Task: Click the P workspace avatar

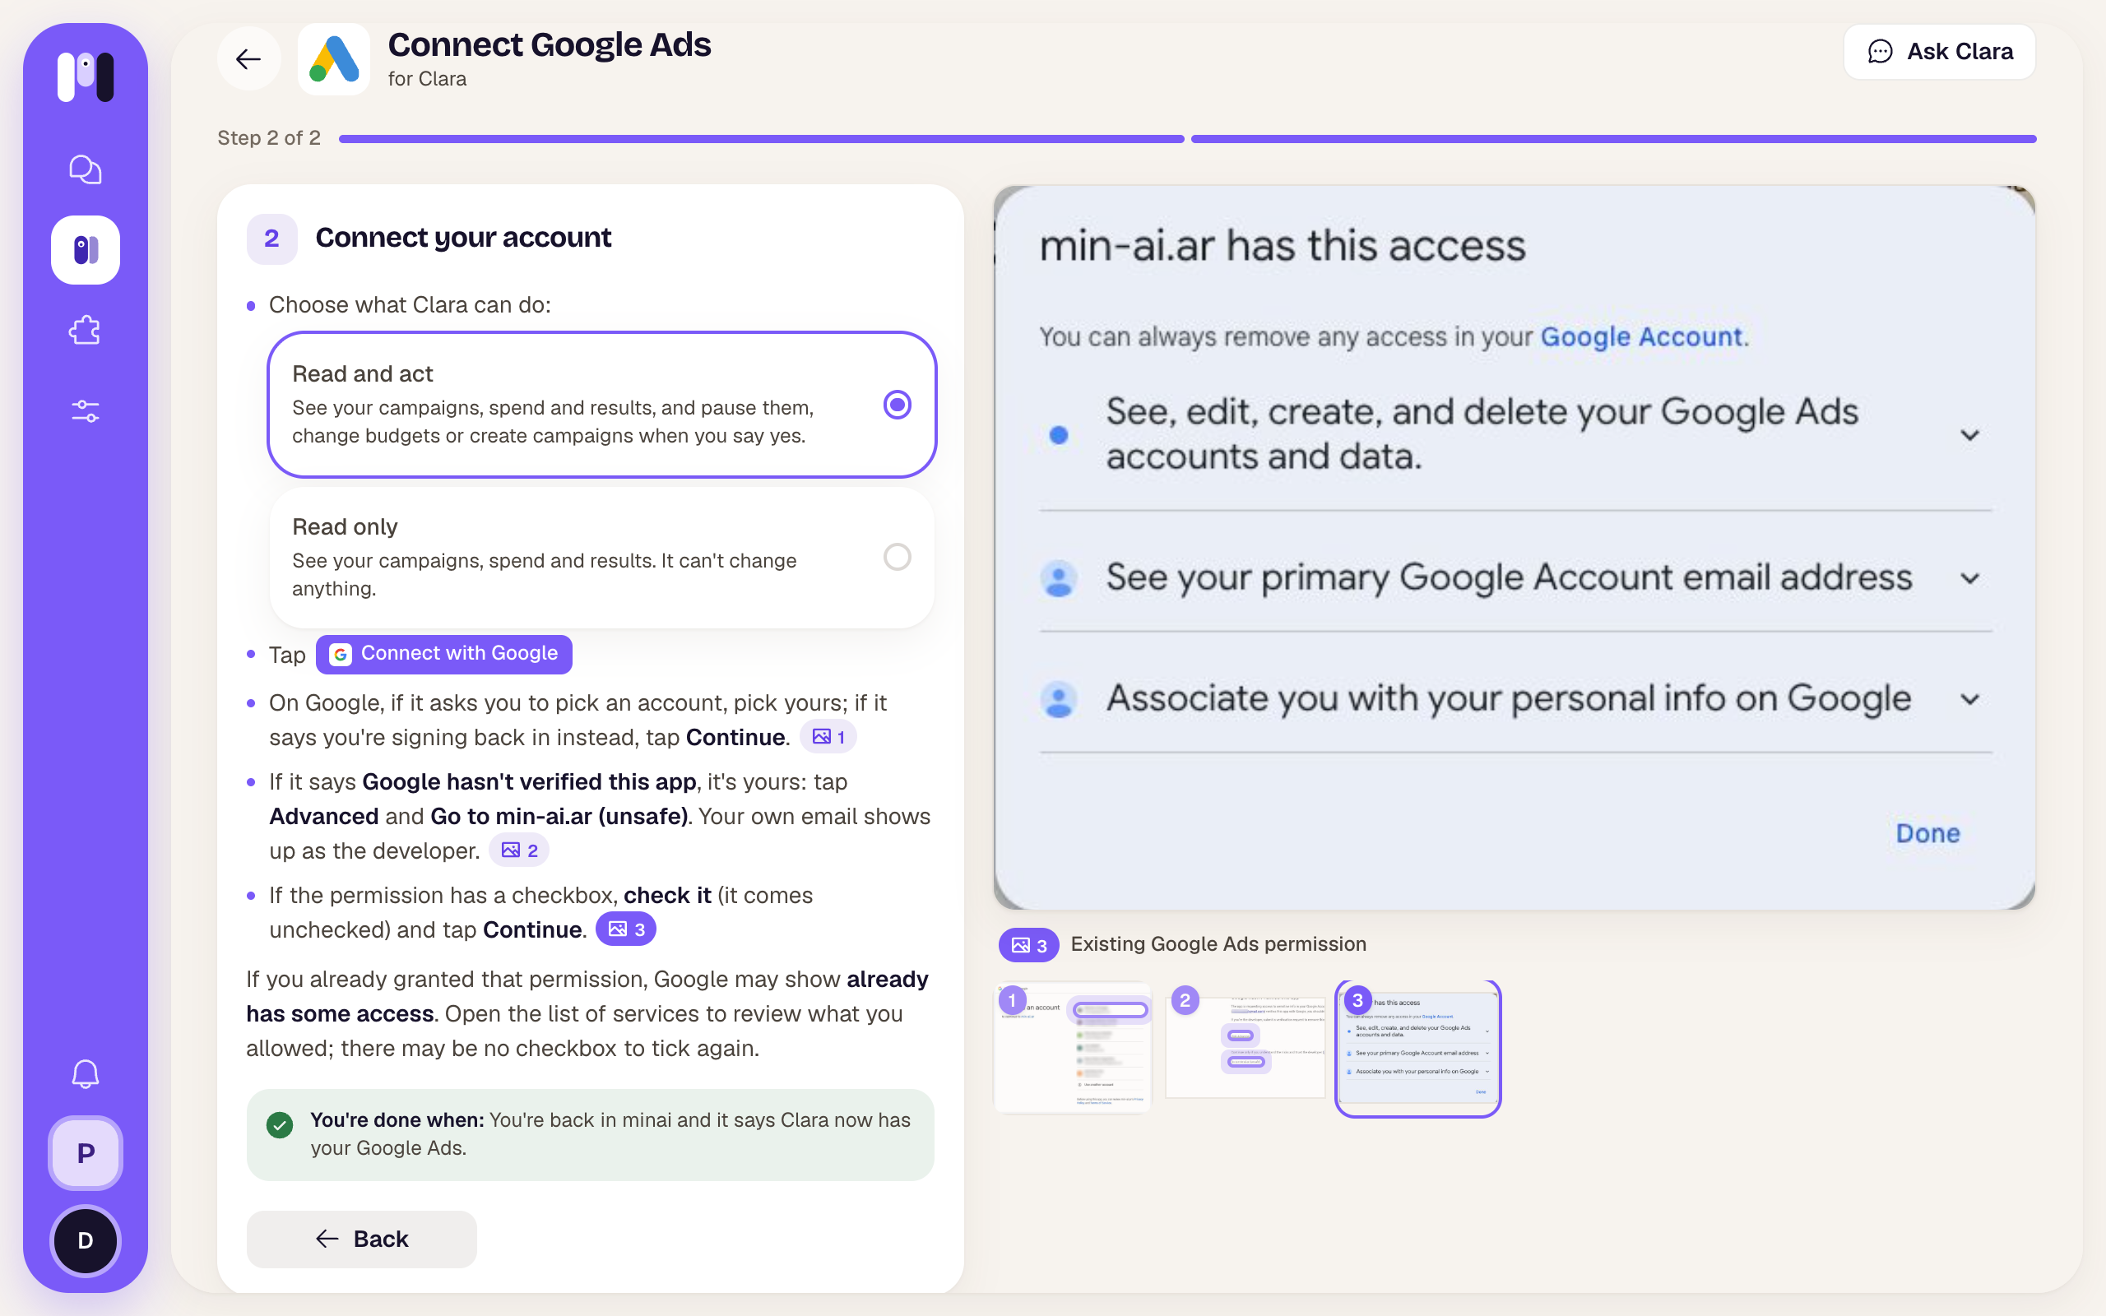Action: pyautogui.click(x=86, y=1153)
